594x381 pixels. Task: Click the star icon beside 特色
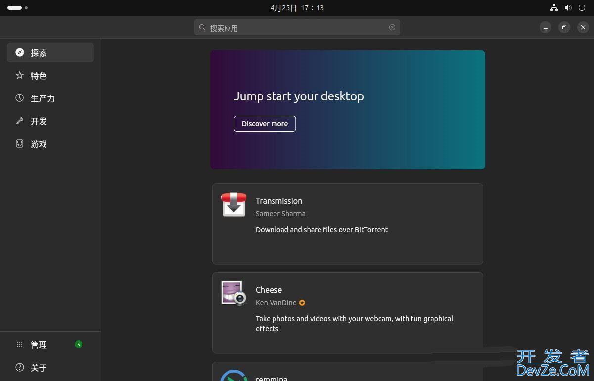(x=20, y=75)
